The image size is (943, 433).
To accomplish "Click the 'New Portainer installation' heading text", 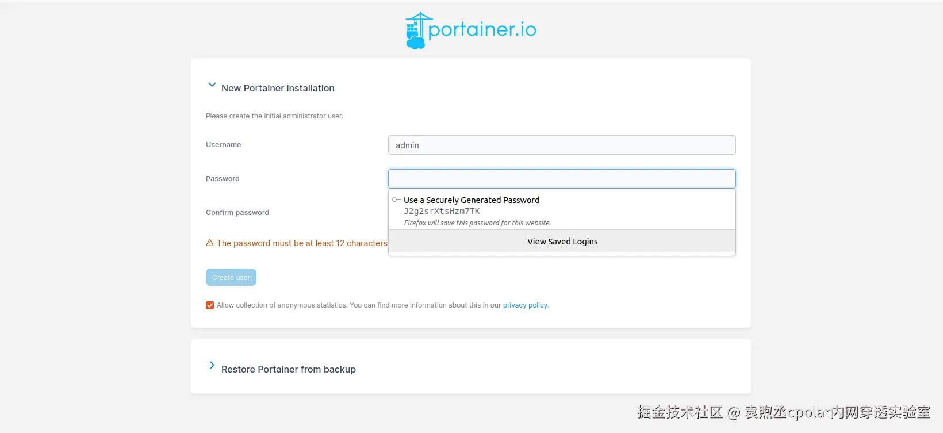I will click(x=278, y=88).
